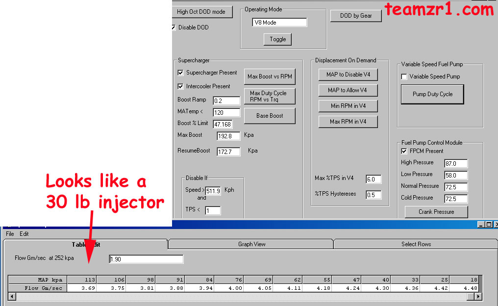Screen dimensions: 498x306
Task: Open the Pump Duty Cycle table
Action: click(432, 94)
